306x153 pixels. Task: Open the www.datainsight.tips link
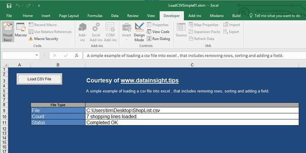coord(150,80)
